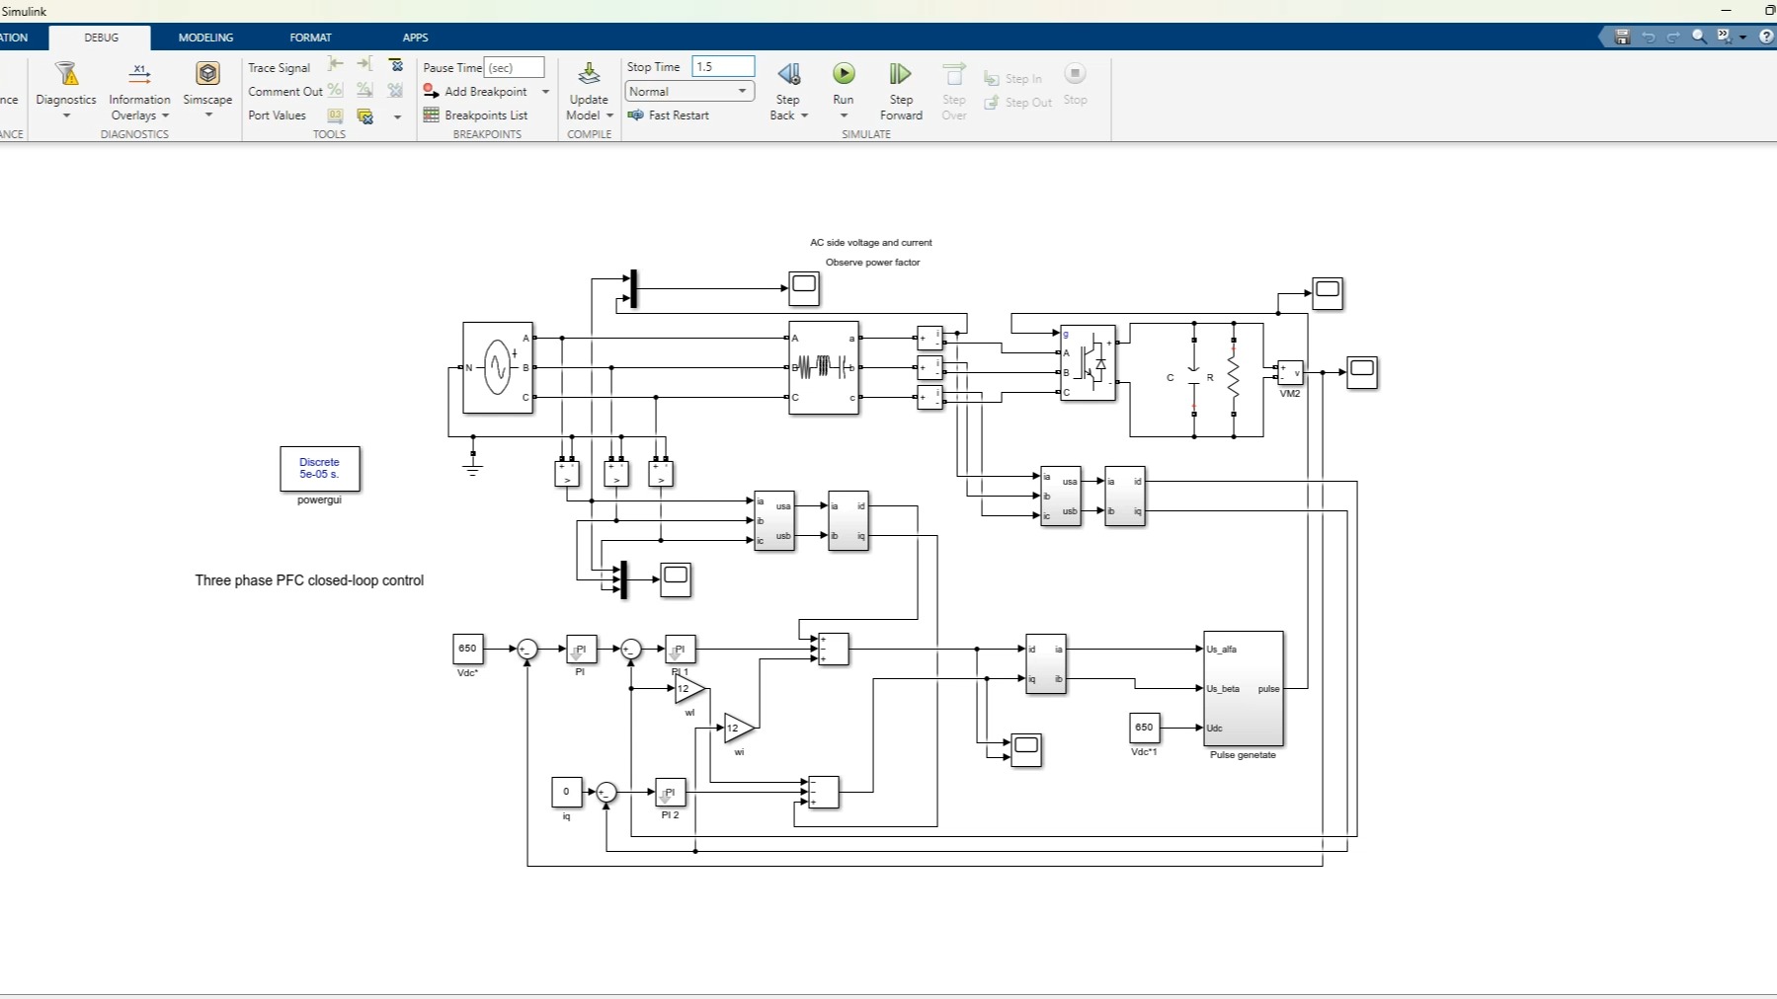Switch to the MODELING tab
The width and height of the screenshot is (1777, 999).
(x=204, y=37)
